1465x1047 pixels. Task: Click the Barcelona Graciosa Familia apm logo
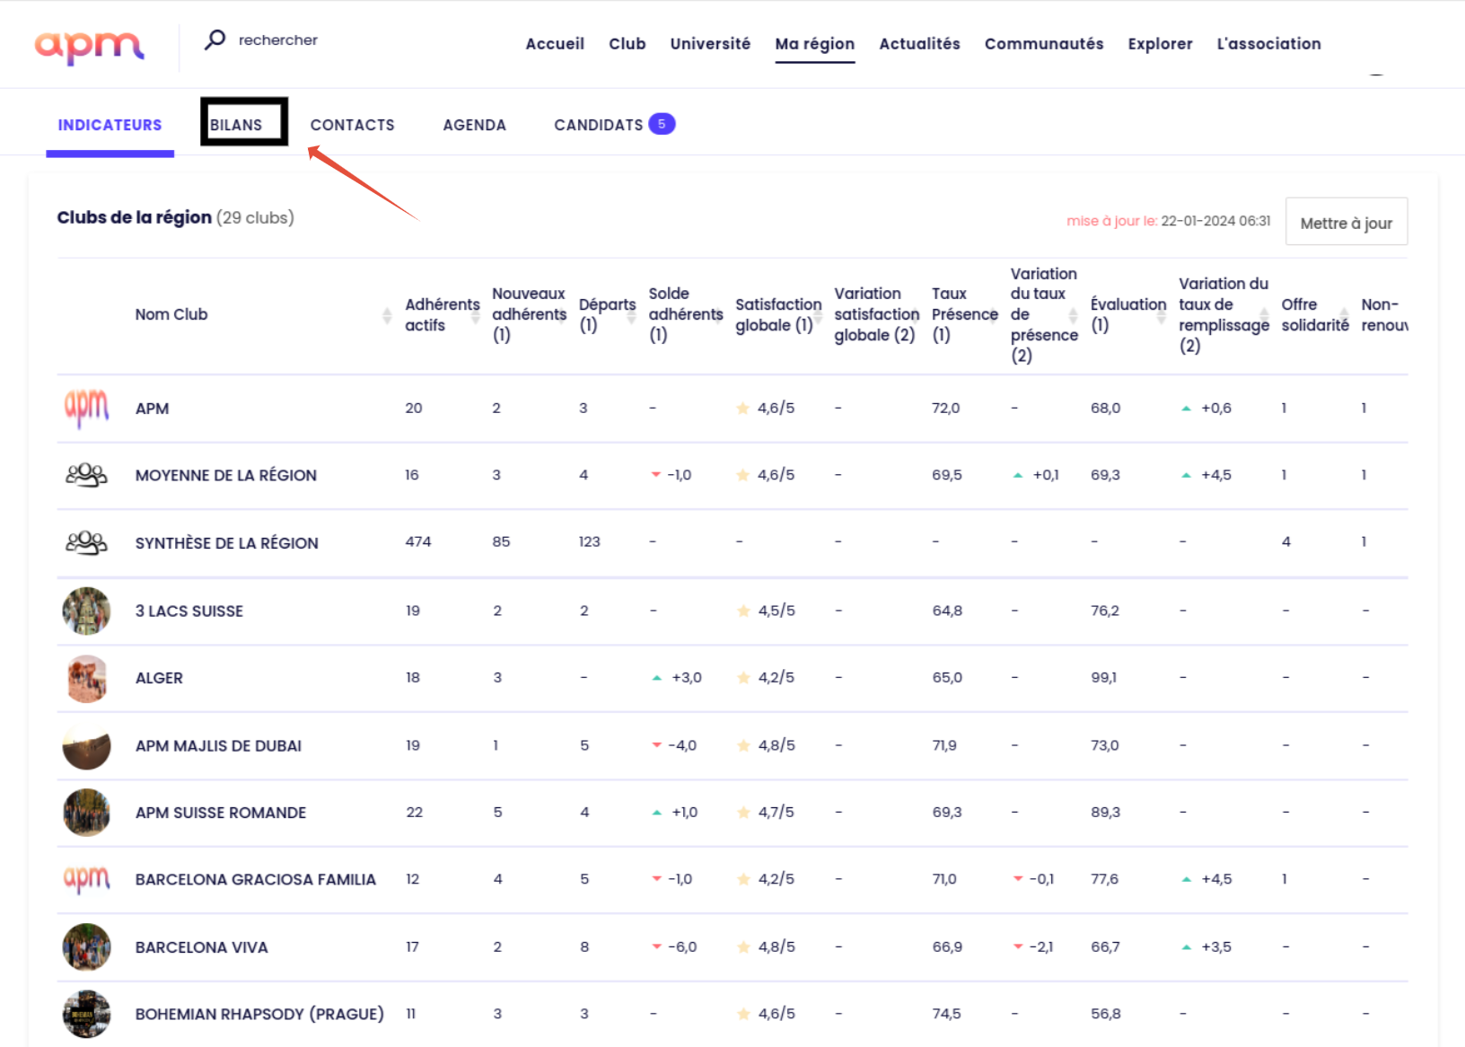pos(86,879)
